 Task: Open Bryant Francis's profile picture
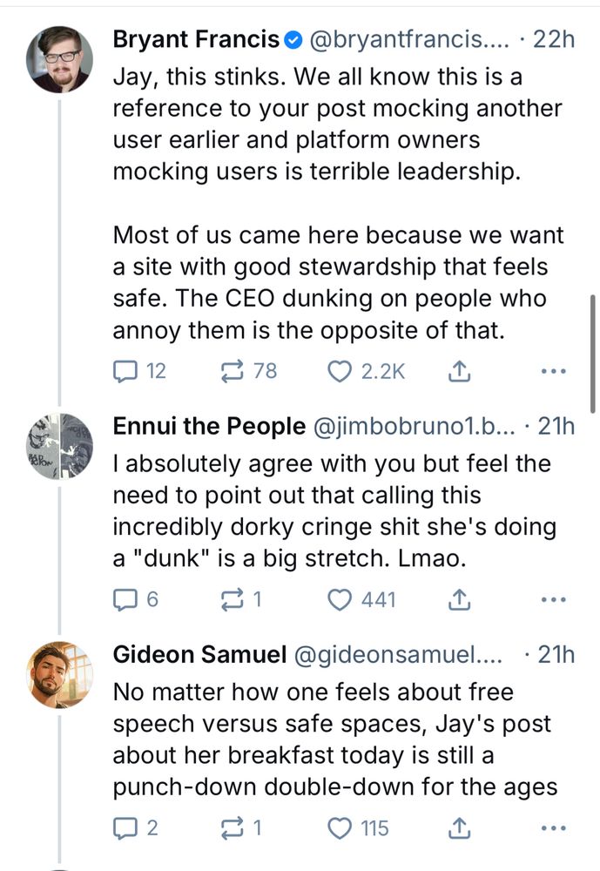(x=61, y=61)
